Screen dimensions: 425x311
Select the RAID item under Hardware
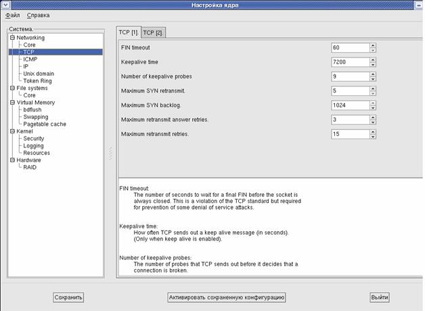point(30,167)
